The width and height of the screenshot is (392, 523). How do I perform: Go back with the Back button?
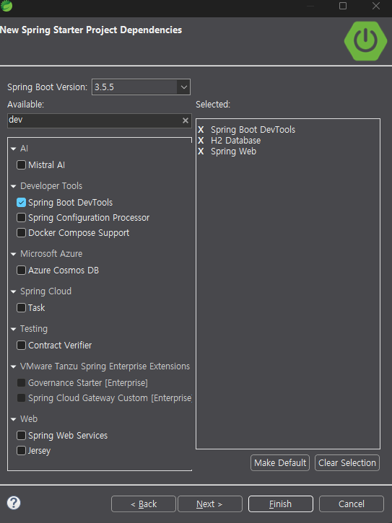point(144,504)
